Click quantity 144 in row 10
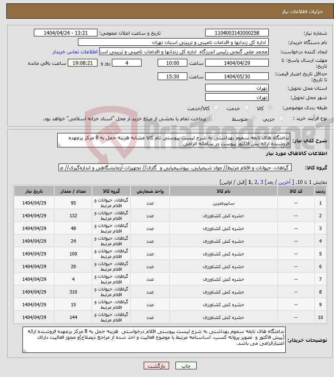The width and height of the screenshot is (334, 377). pyautogui.click(x=73, y=317)
